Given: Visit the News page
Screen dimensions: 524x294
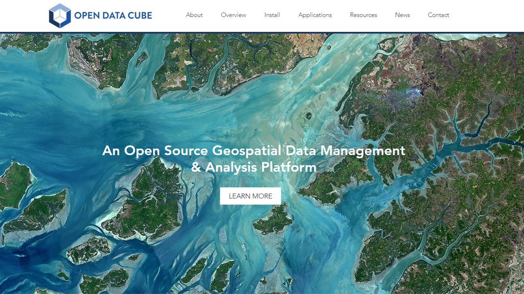Looking at the screenshot, I should pos(402,15).
